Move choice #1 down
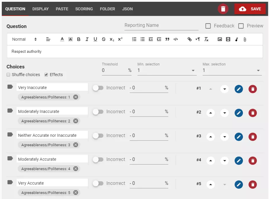 point(225,89)
